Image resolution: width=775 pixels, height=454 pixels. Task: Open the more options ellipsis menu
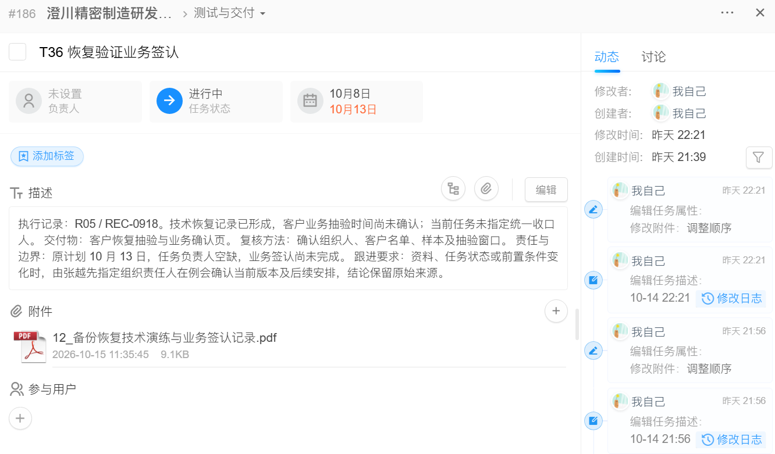coord(727,13)
